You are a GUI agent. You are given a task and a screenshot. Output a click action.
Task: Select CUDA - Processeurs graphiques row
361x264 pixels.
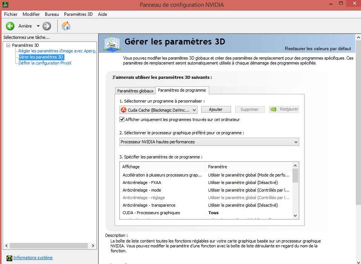[206, 213]
